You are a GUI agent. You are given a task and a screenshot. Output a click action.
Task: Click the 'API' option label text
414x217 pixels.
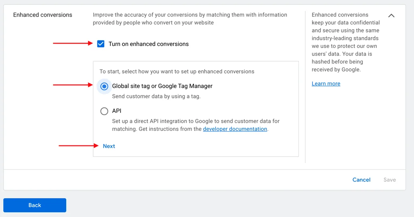tap(117, 111)
